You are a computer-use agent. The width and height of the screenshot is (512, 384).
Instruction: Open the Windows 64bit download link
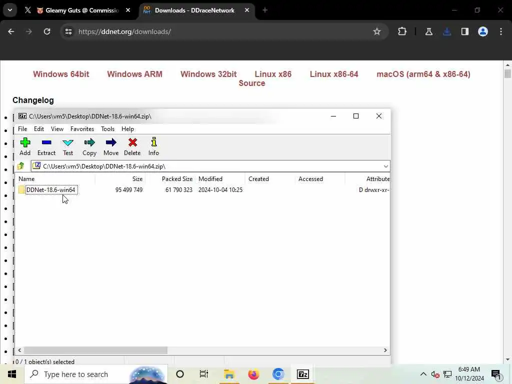61,74
